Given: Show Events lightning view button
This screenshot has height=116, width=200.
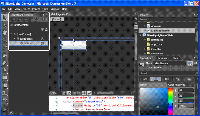Looking at the screenshot, I should point(196,63).
